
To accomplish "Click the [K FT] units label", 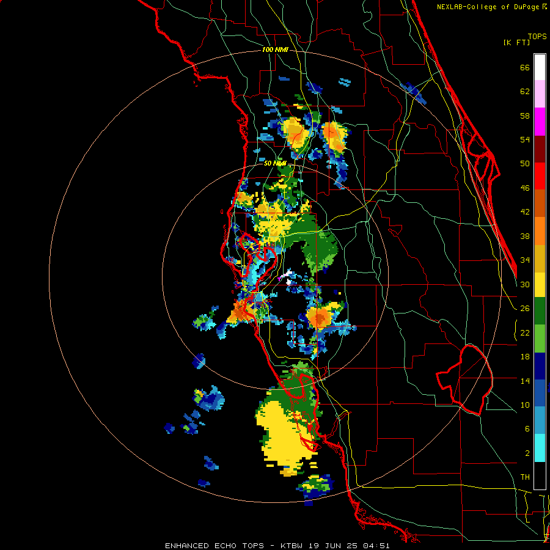I will [x=517, y=43].
